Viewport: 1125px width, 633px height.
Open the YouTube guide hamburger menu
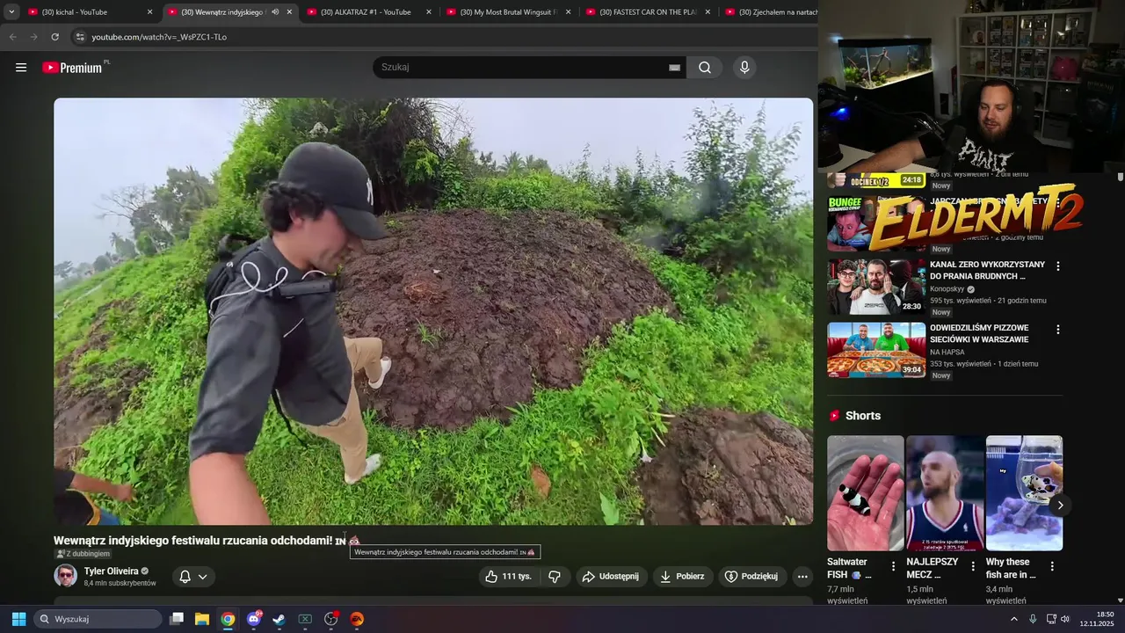click(21, 68)
